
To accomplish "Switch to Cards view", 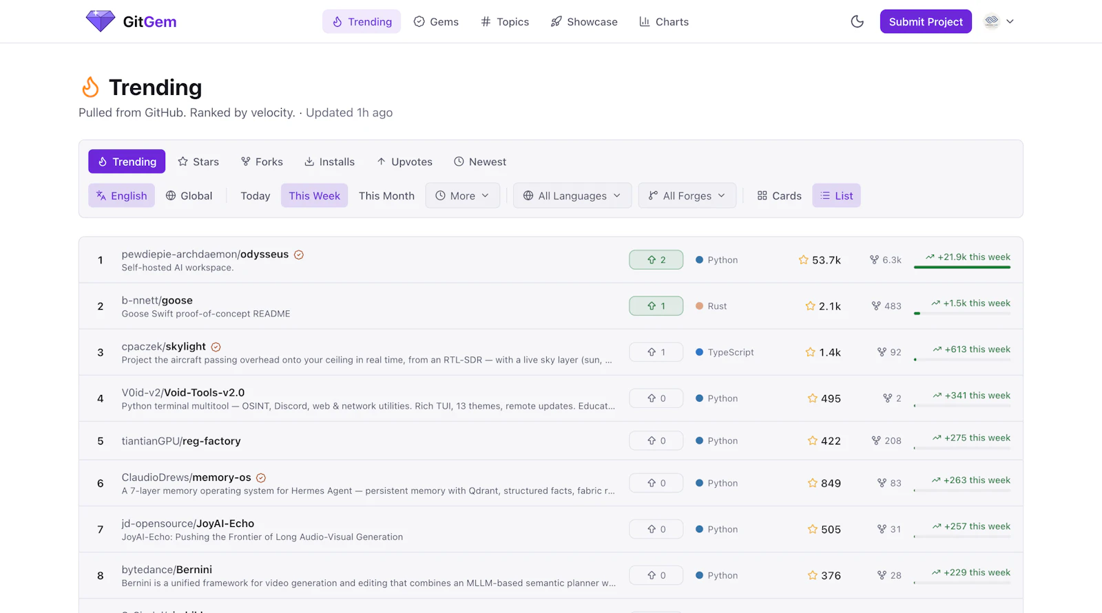I will [x=779, y=195].
